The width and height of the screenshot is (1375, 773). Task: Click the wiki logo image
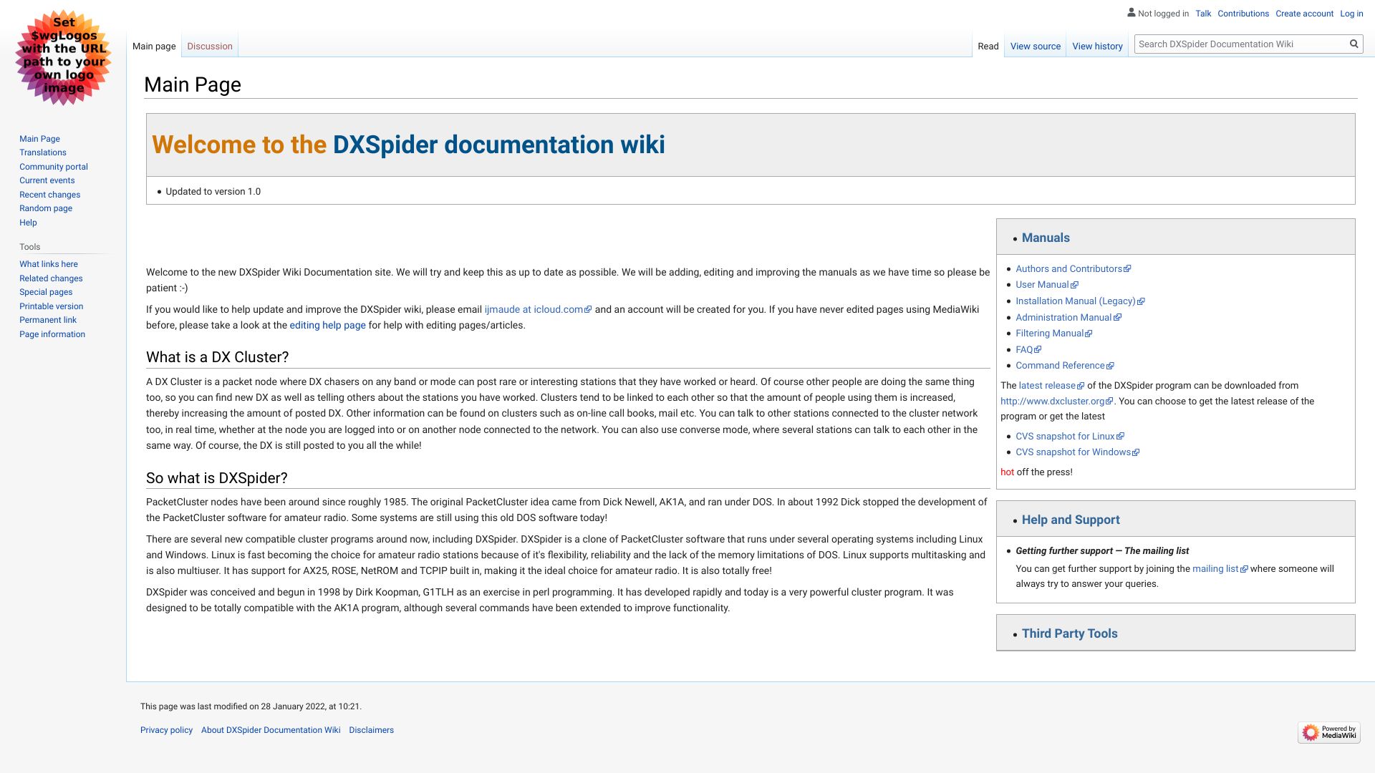(63, 57)
